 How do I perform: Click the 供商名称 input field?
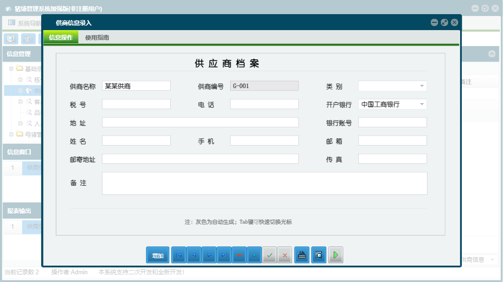(136, 85)
